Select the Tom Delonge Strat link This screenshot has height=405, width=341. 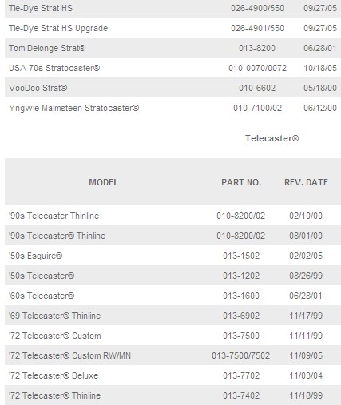click(47, 48)
